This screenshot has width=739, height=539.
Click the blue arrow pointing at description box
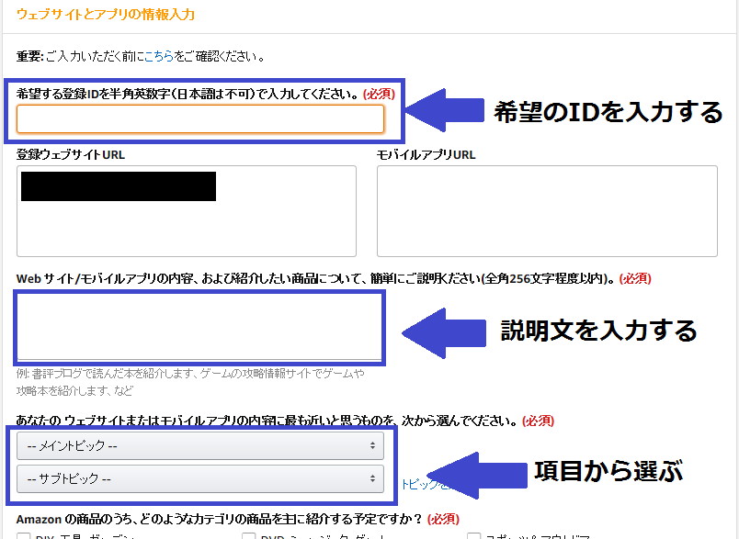pyautogui.click(x=445, y=330)
